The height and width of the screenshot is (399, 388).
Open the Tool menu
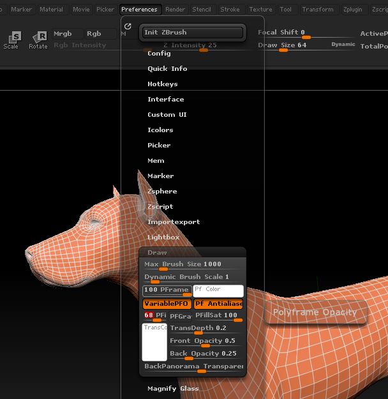285,10
